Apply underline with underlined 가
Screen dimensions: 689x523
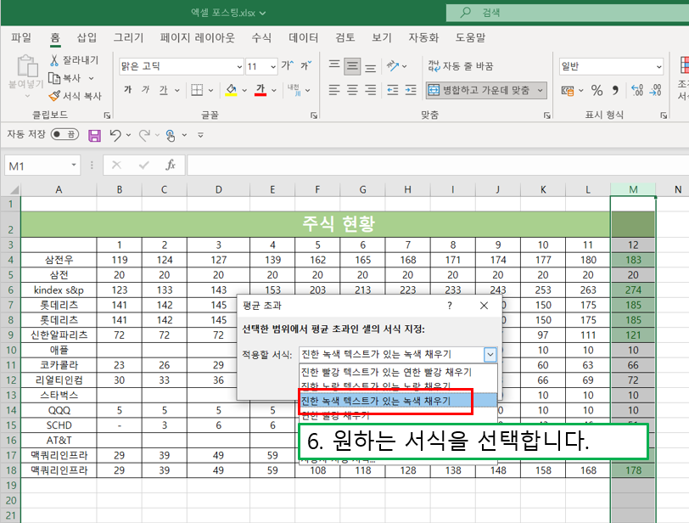(x=164, y=90)
